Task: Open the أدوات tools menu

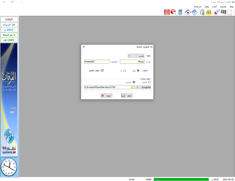Action: [x=214, y=6]
